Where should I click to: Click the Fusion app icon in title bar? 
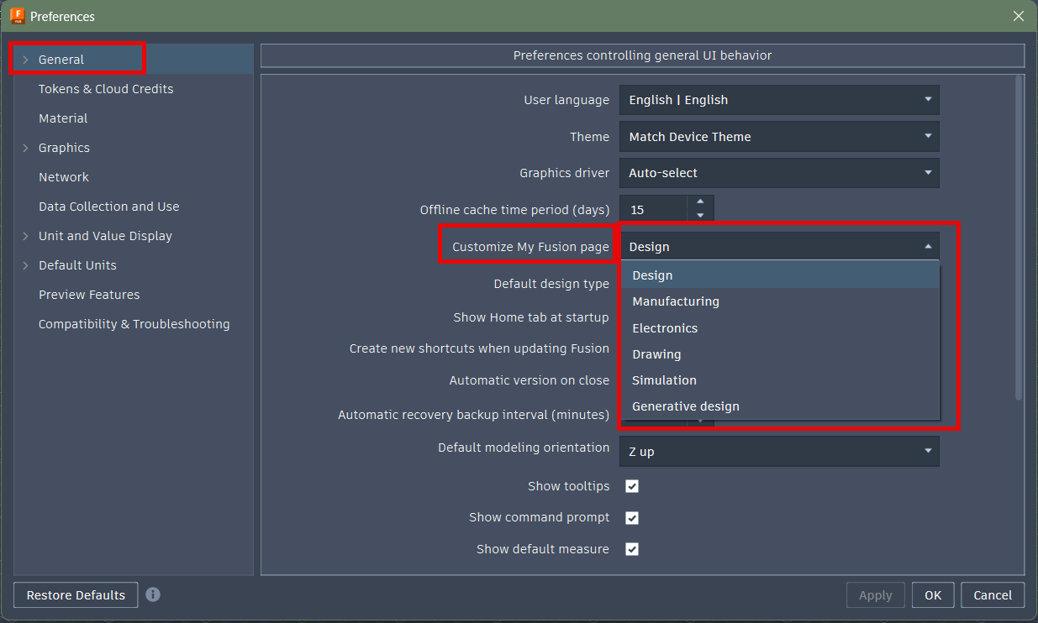(18, 16)
